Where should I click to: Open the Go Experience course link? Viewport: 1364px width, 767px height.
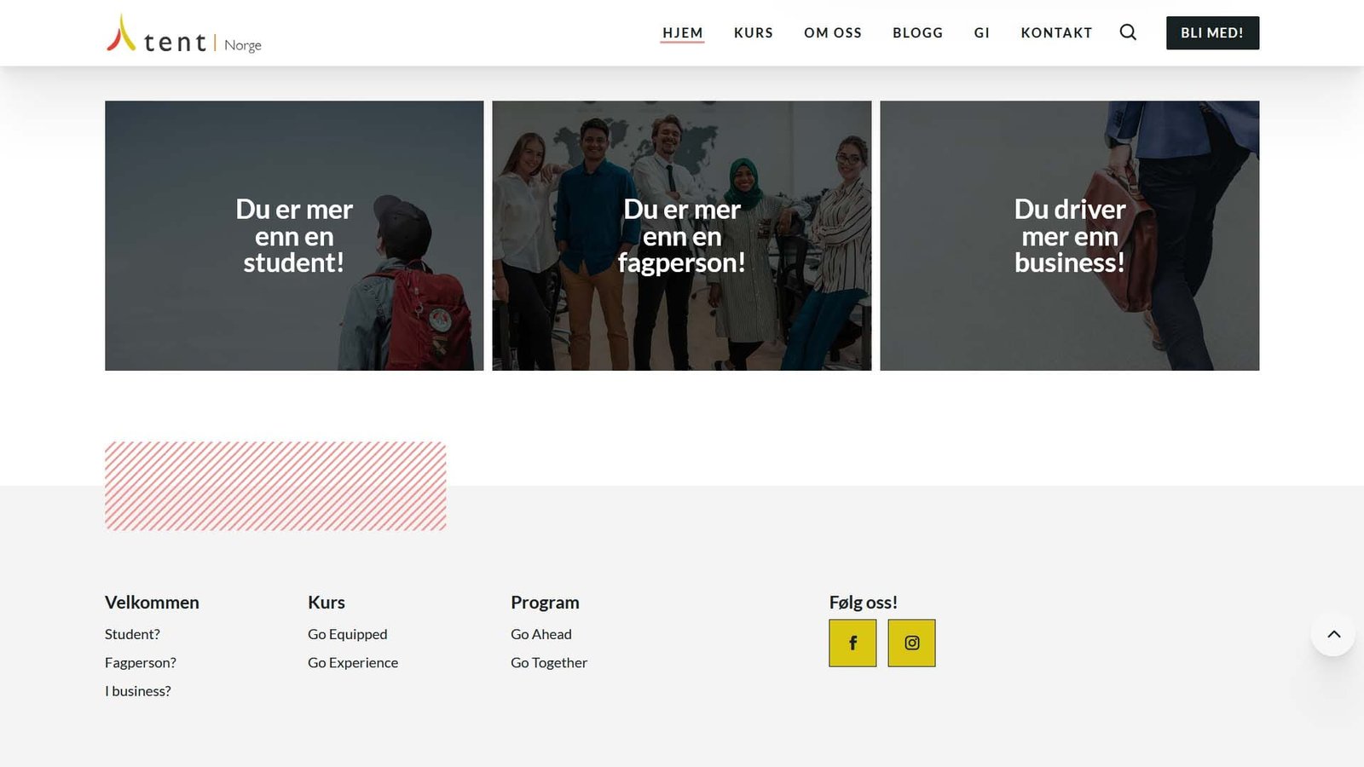[353, 662]
